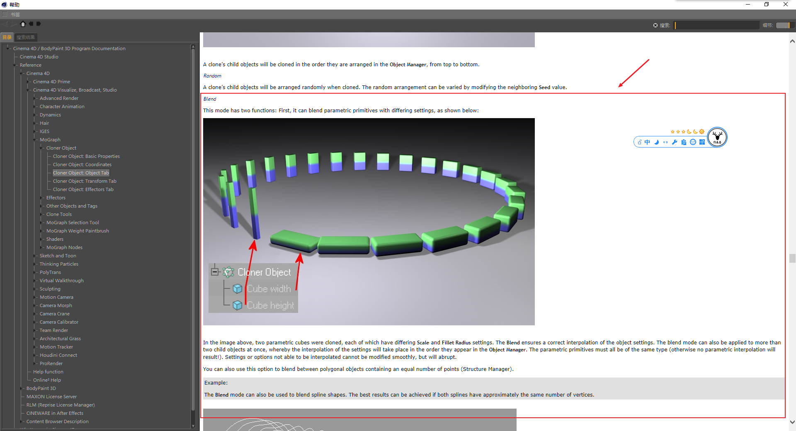Viewport: 796px width, 431px height.
Task: Open Cinema 4D Studio in the tree
Action: (x=39, y=57)
